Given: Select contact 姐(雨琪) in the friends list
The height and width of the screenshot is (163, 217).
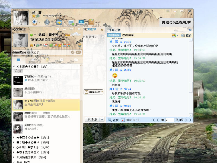Looking at the screenshot, I should click(x=46, y=92).
